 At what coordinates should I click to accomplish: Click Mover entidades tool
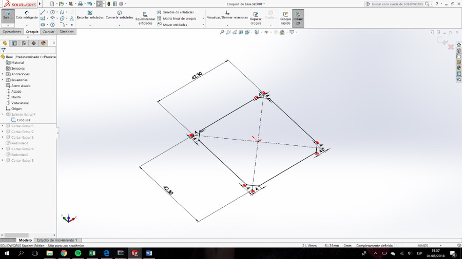coord(172,25)
